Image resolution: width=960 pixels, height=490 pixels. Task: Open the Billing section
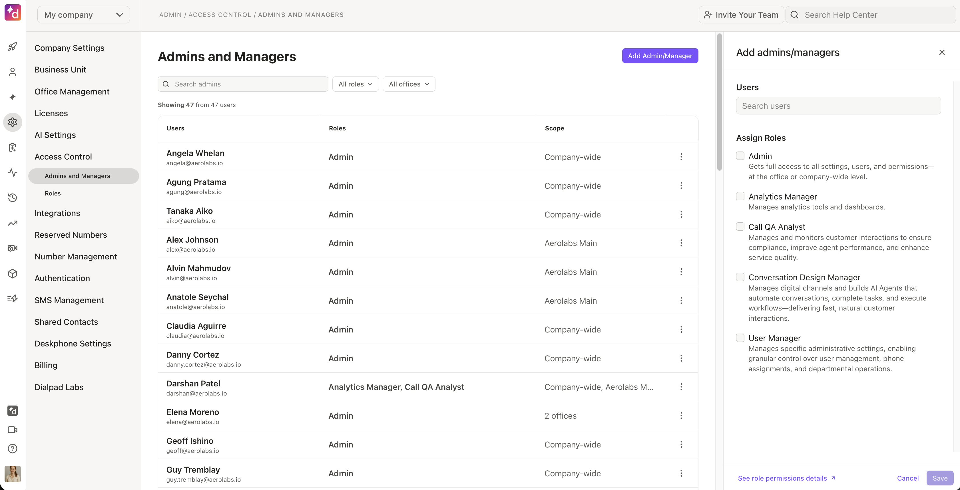click(46, 365)
